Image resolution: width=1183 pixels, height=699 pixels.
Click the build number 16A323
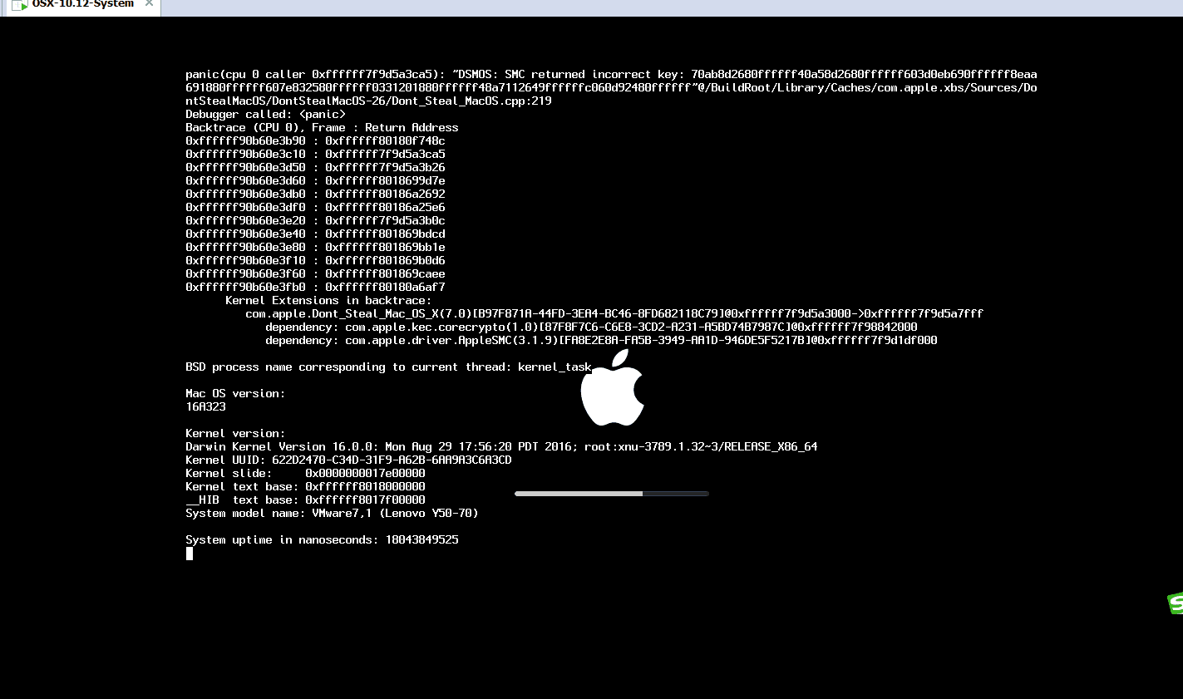point(205,406)
